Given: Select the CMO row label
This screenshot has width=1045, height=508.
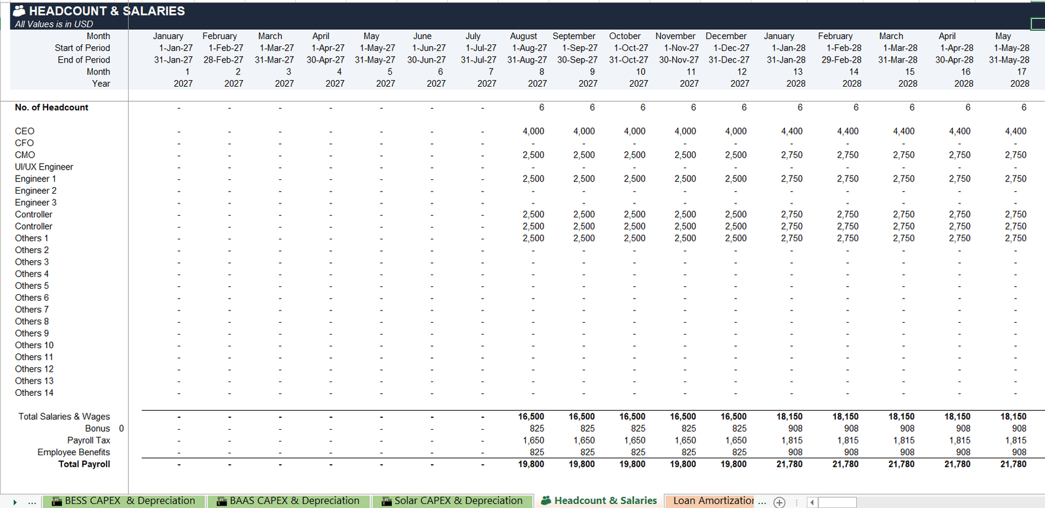Looking at the screenshot, I should 25,155.
